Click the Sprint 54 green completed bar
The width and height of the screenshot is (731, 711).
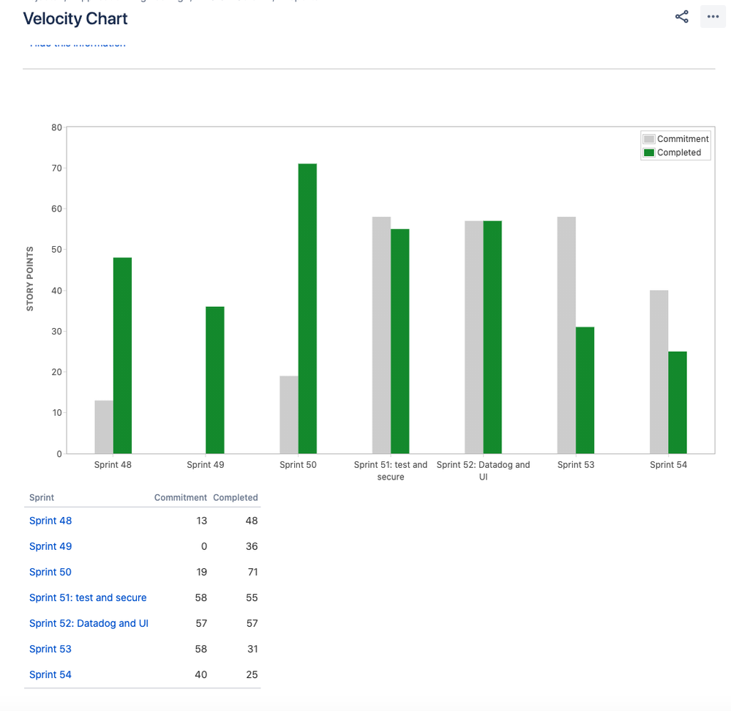[x=678, y=403]
